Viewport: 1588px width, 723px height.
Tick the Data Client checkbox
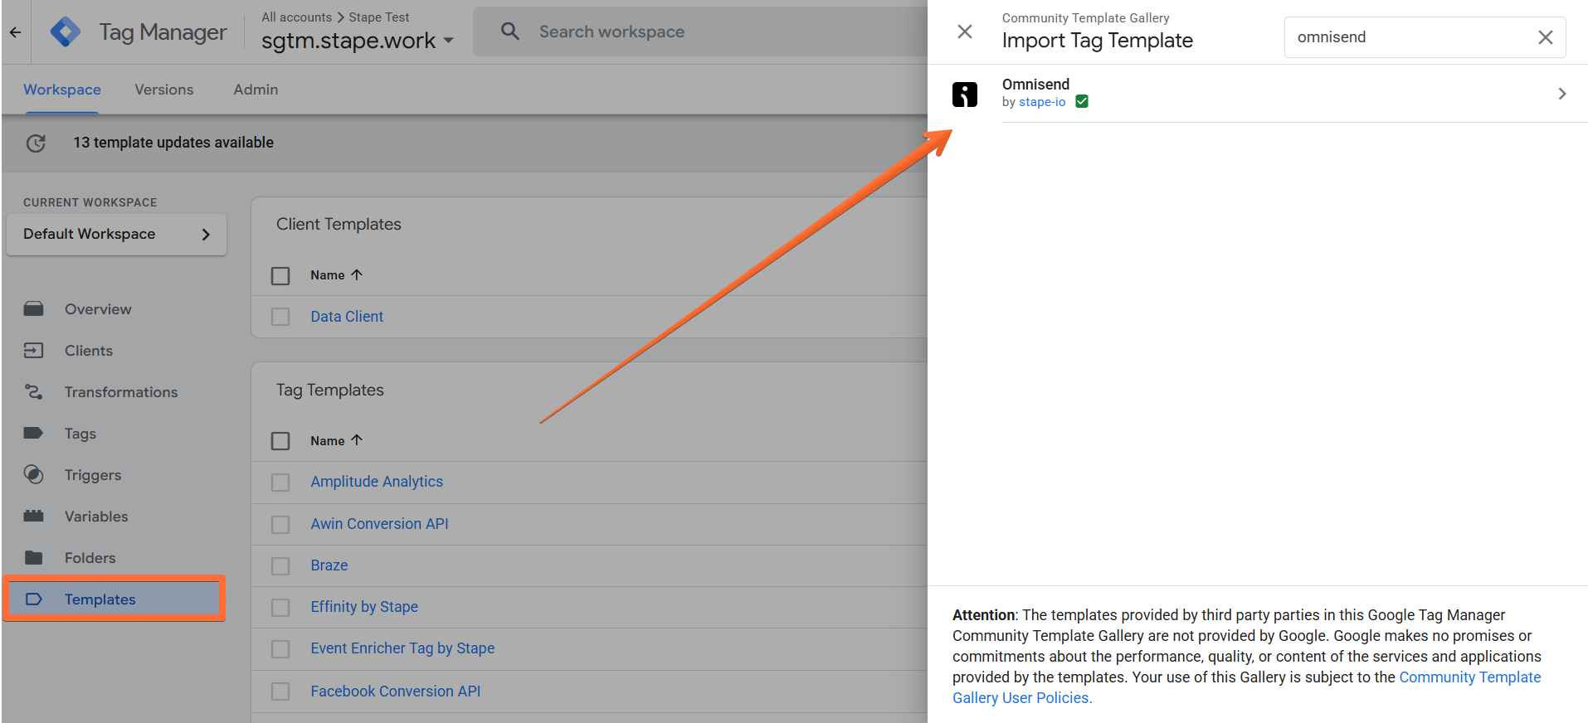coord(280,317)
